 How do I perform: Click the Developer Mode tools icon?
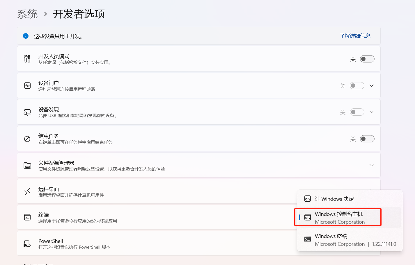27,59
